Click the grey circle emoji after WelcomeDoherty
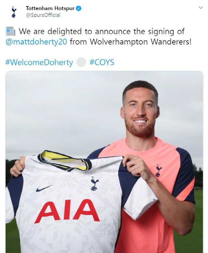 point(81,62)
